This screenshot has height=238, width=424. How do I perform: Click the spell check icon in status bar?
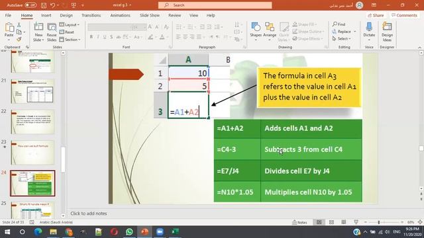[32, 222]
